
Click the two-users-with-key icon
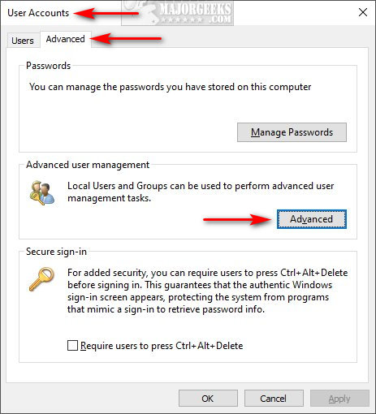coord(42,193)
